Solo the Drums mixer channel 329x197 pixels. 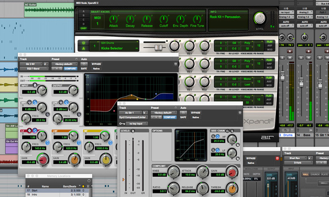[282, 58]
